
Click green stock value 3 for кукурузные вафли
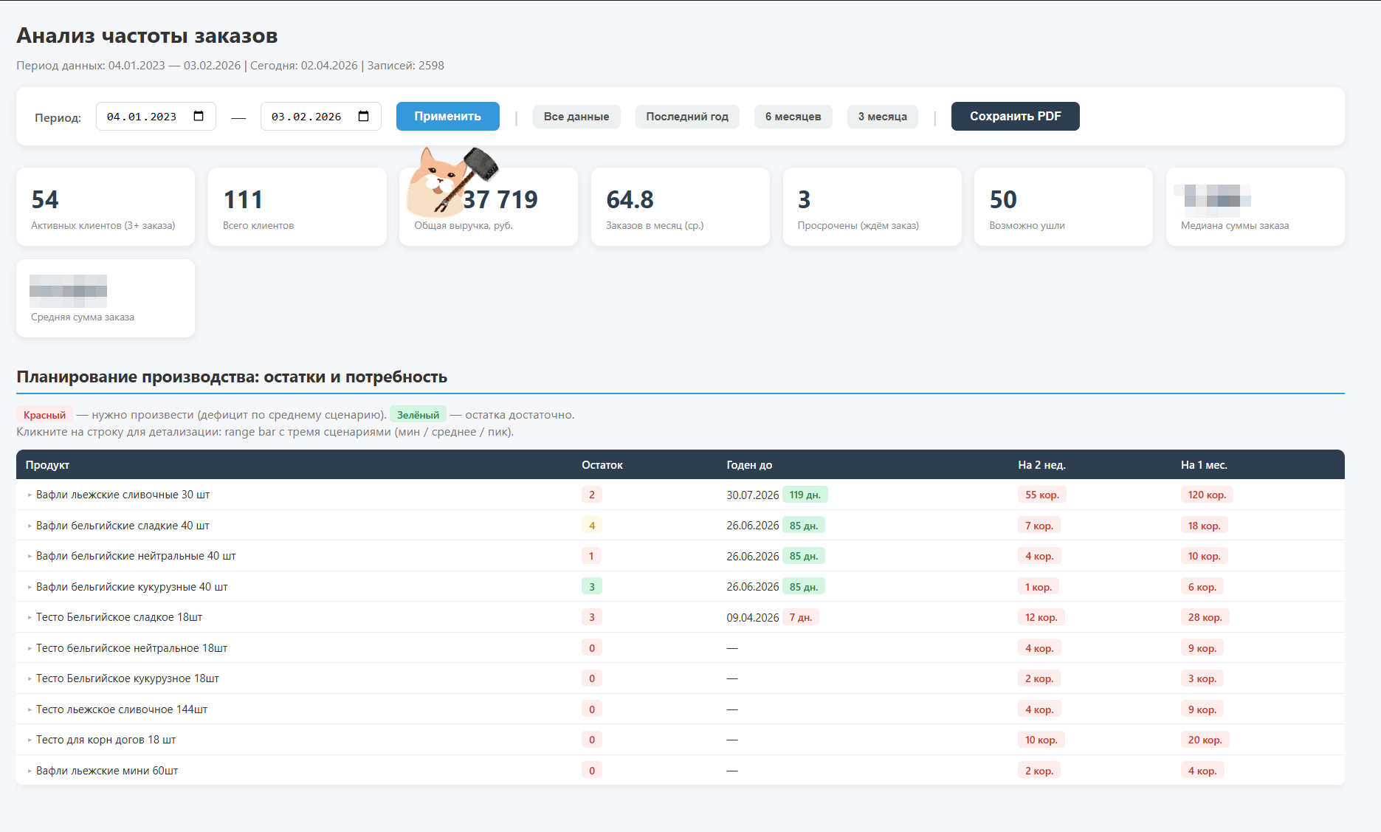tap(592, 587)
